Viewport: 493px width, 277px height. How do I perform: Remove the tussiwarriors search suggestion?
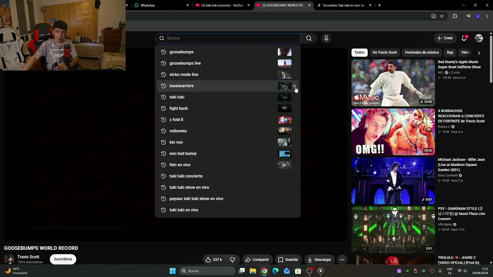(x=295, y=86)
